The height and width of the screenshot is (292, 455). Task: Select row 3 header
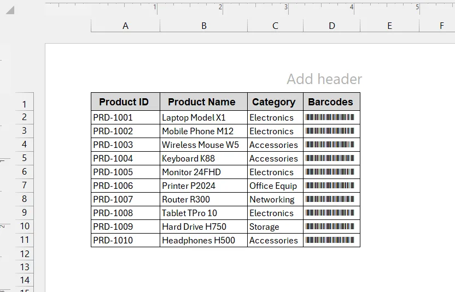point(25,131)
